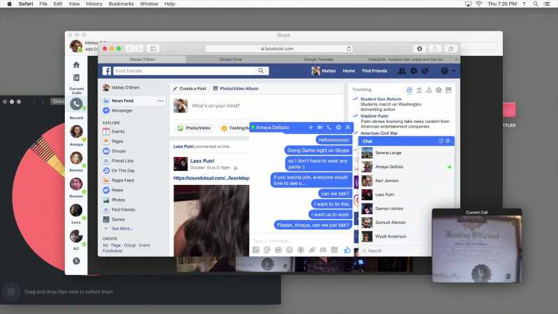This screenshot has height=314, width=558.
Task: Reload the page in Safari address bar
Action: pyautogui.click(x=349, y=48)
